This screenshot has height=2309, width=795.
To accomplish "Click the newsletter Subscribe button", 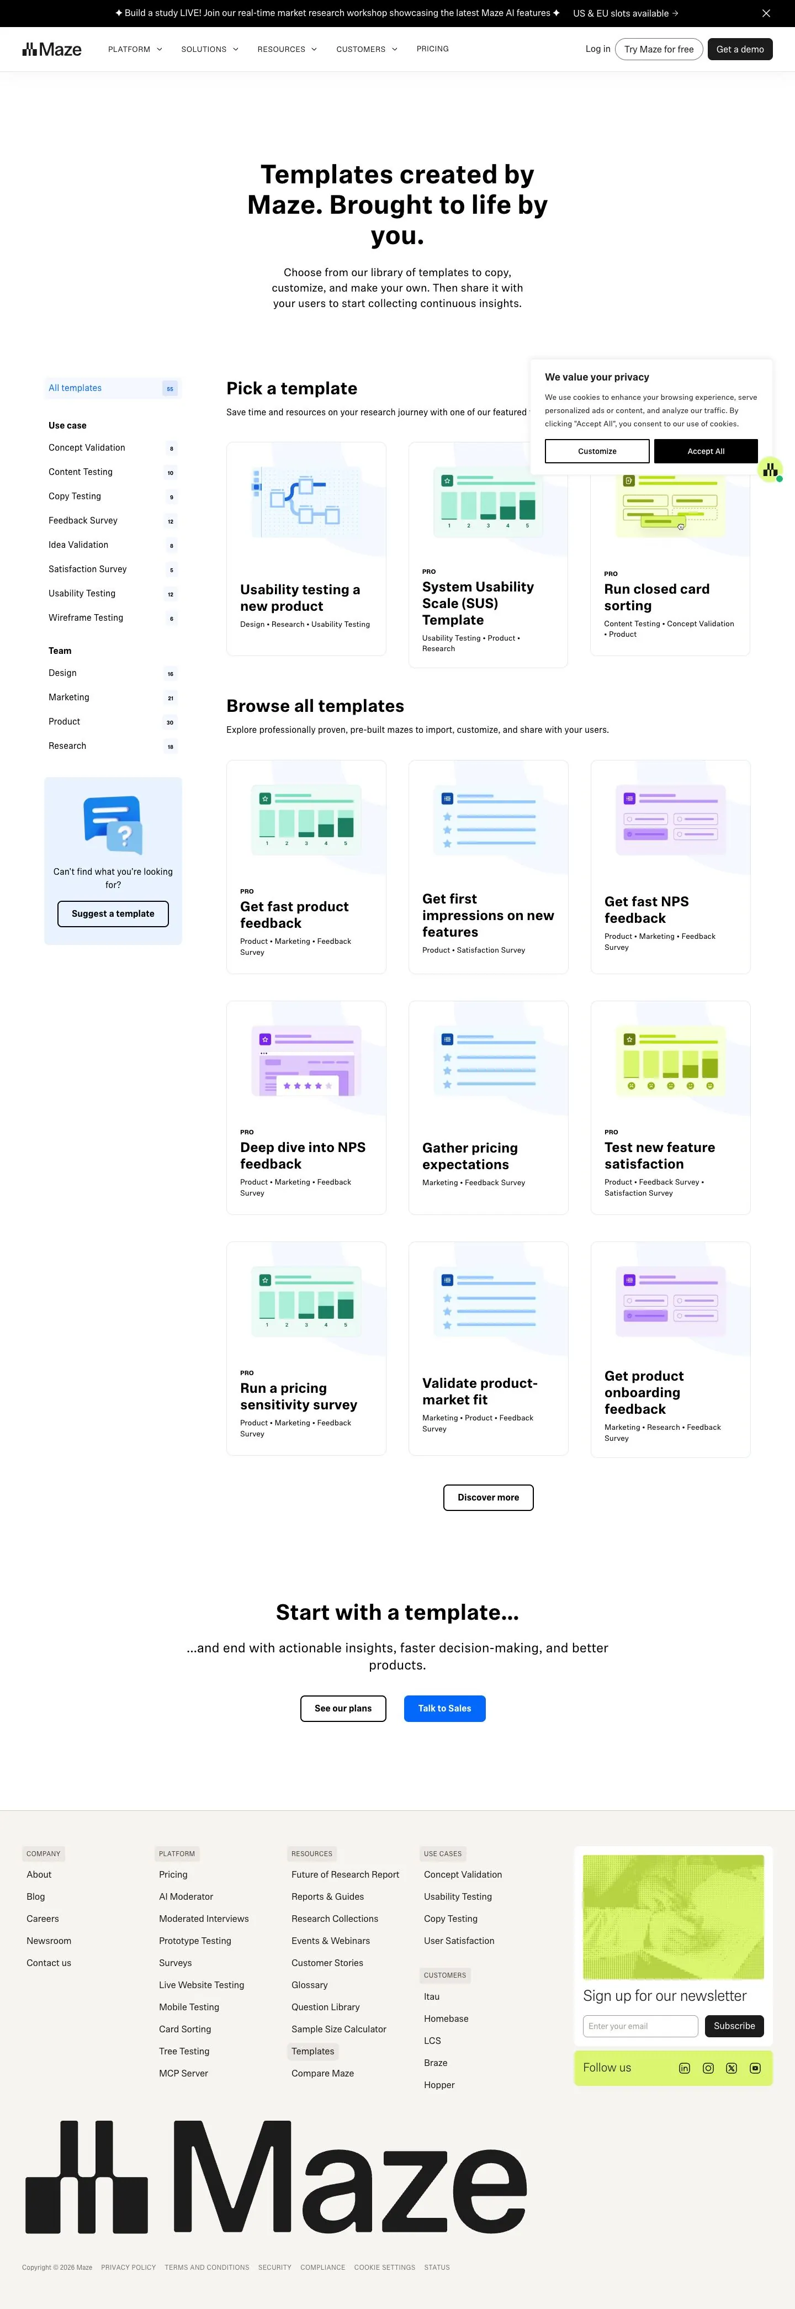I will 734,2026.
